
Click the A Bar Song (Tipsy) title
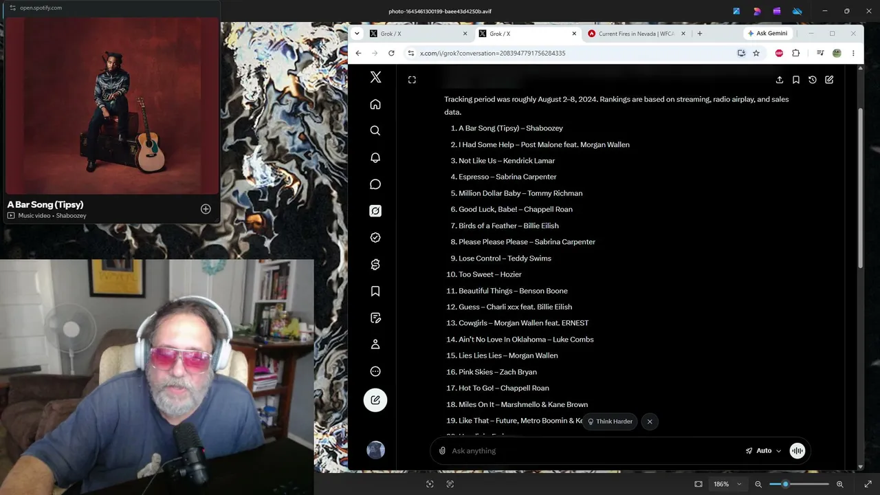[45, 204]
